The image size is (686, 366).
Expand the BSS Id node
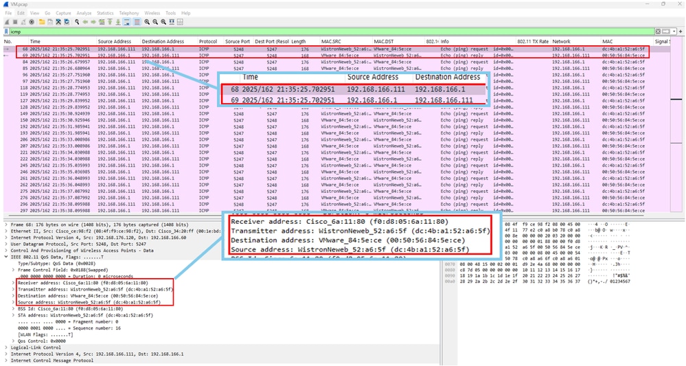tap(13, 309)
